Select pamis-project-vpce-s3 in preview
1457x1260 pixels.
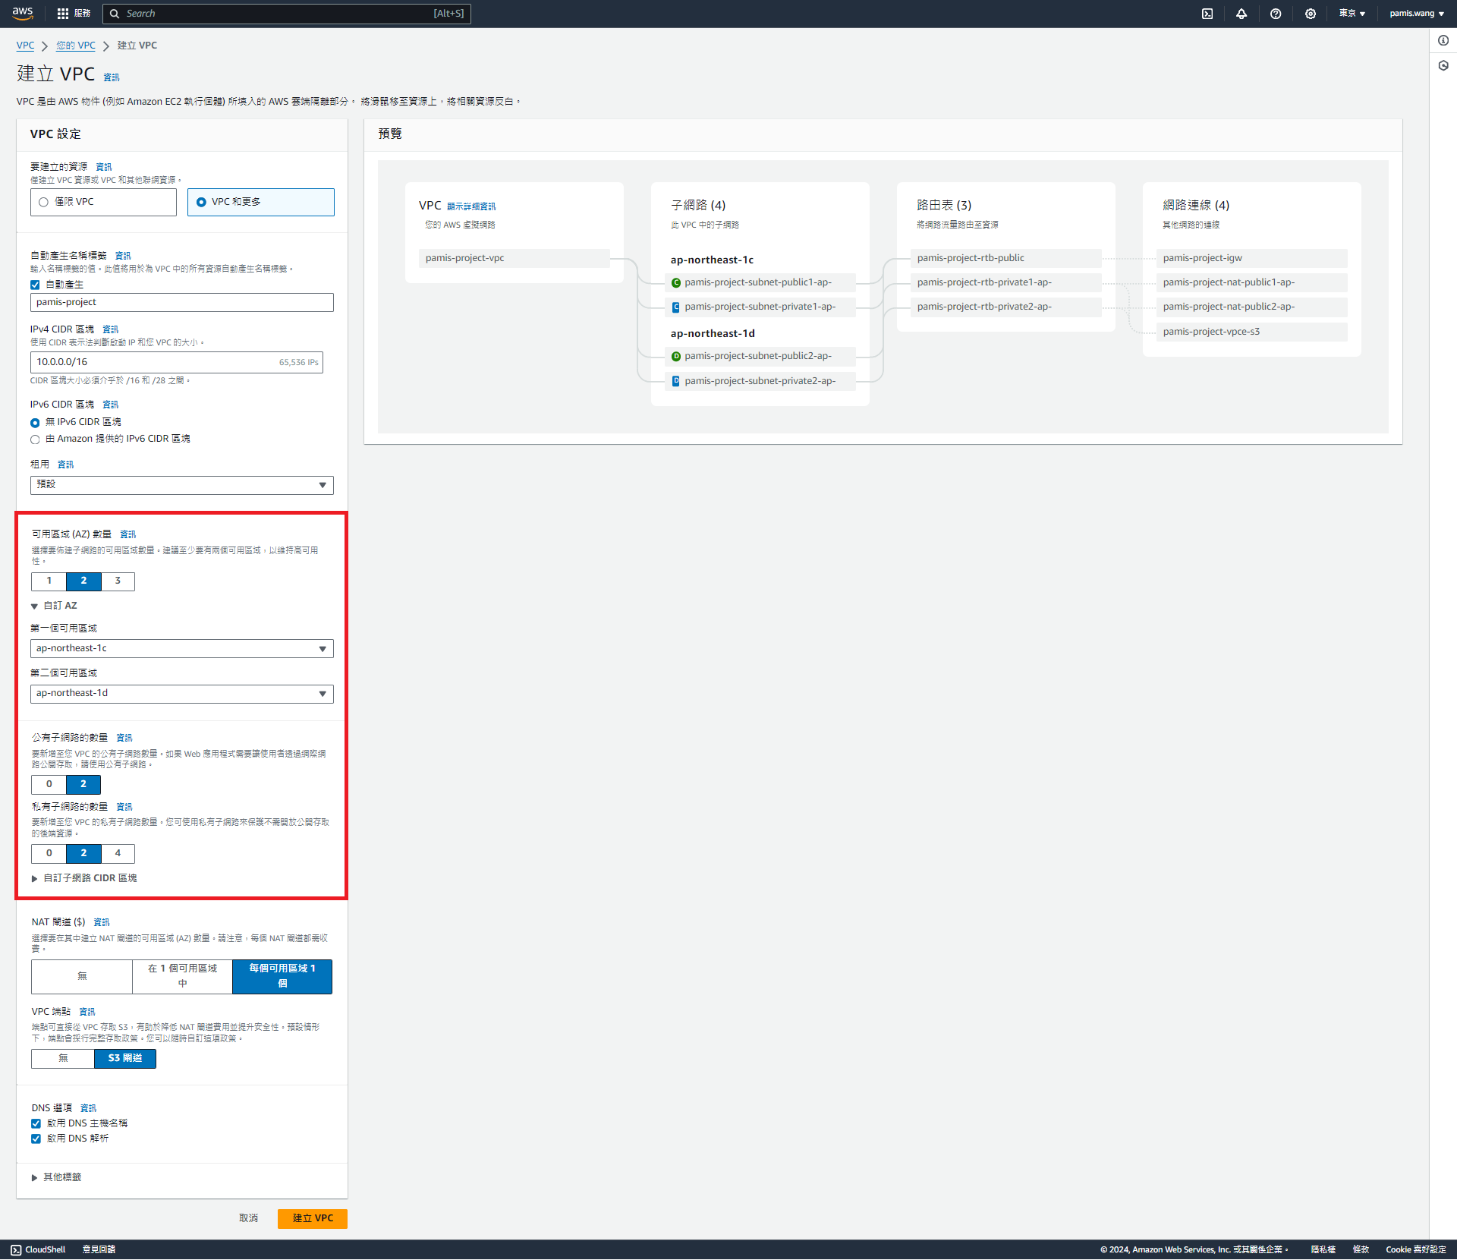[x=1252, y=332]
